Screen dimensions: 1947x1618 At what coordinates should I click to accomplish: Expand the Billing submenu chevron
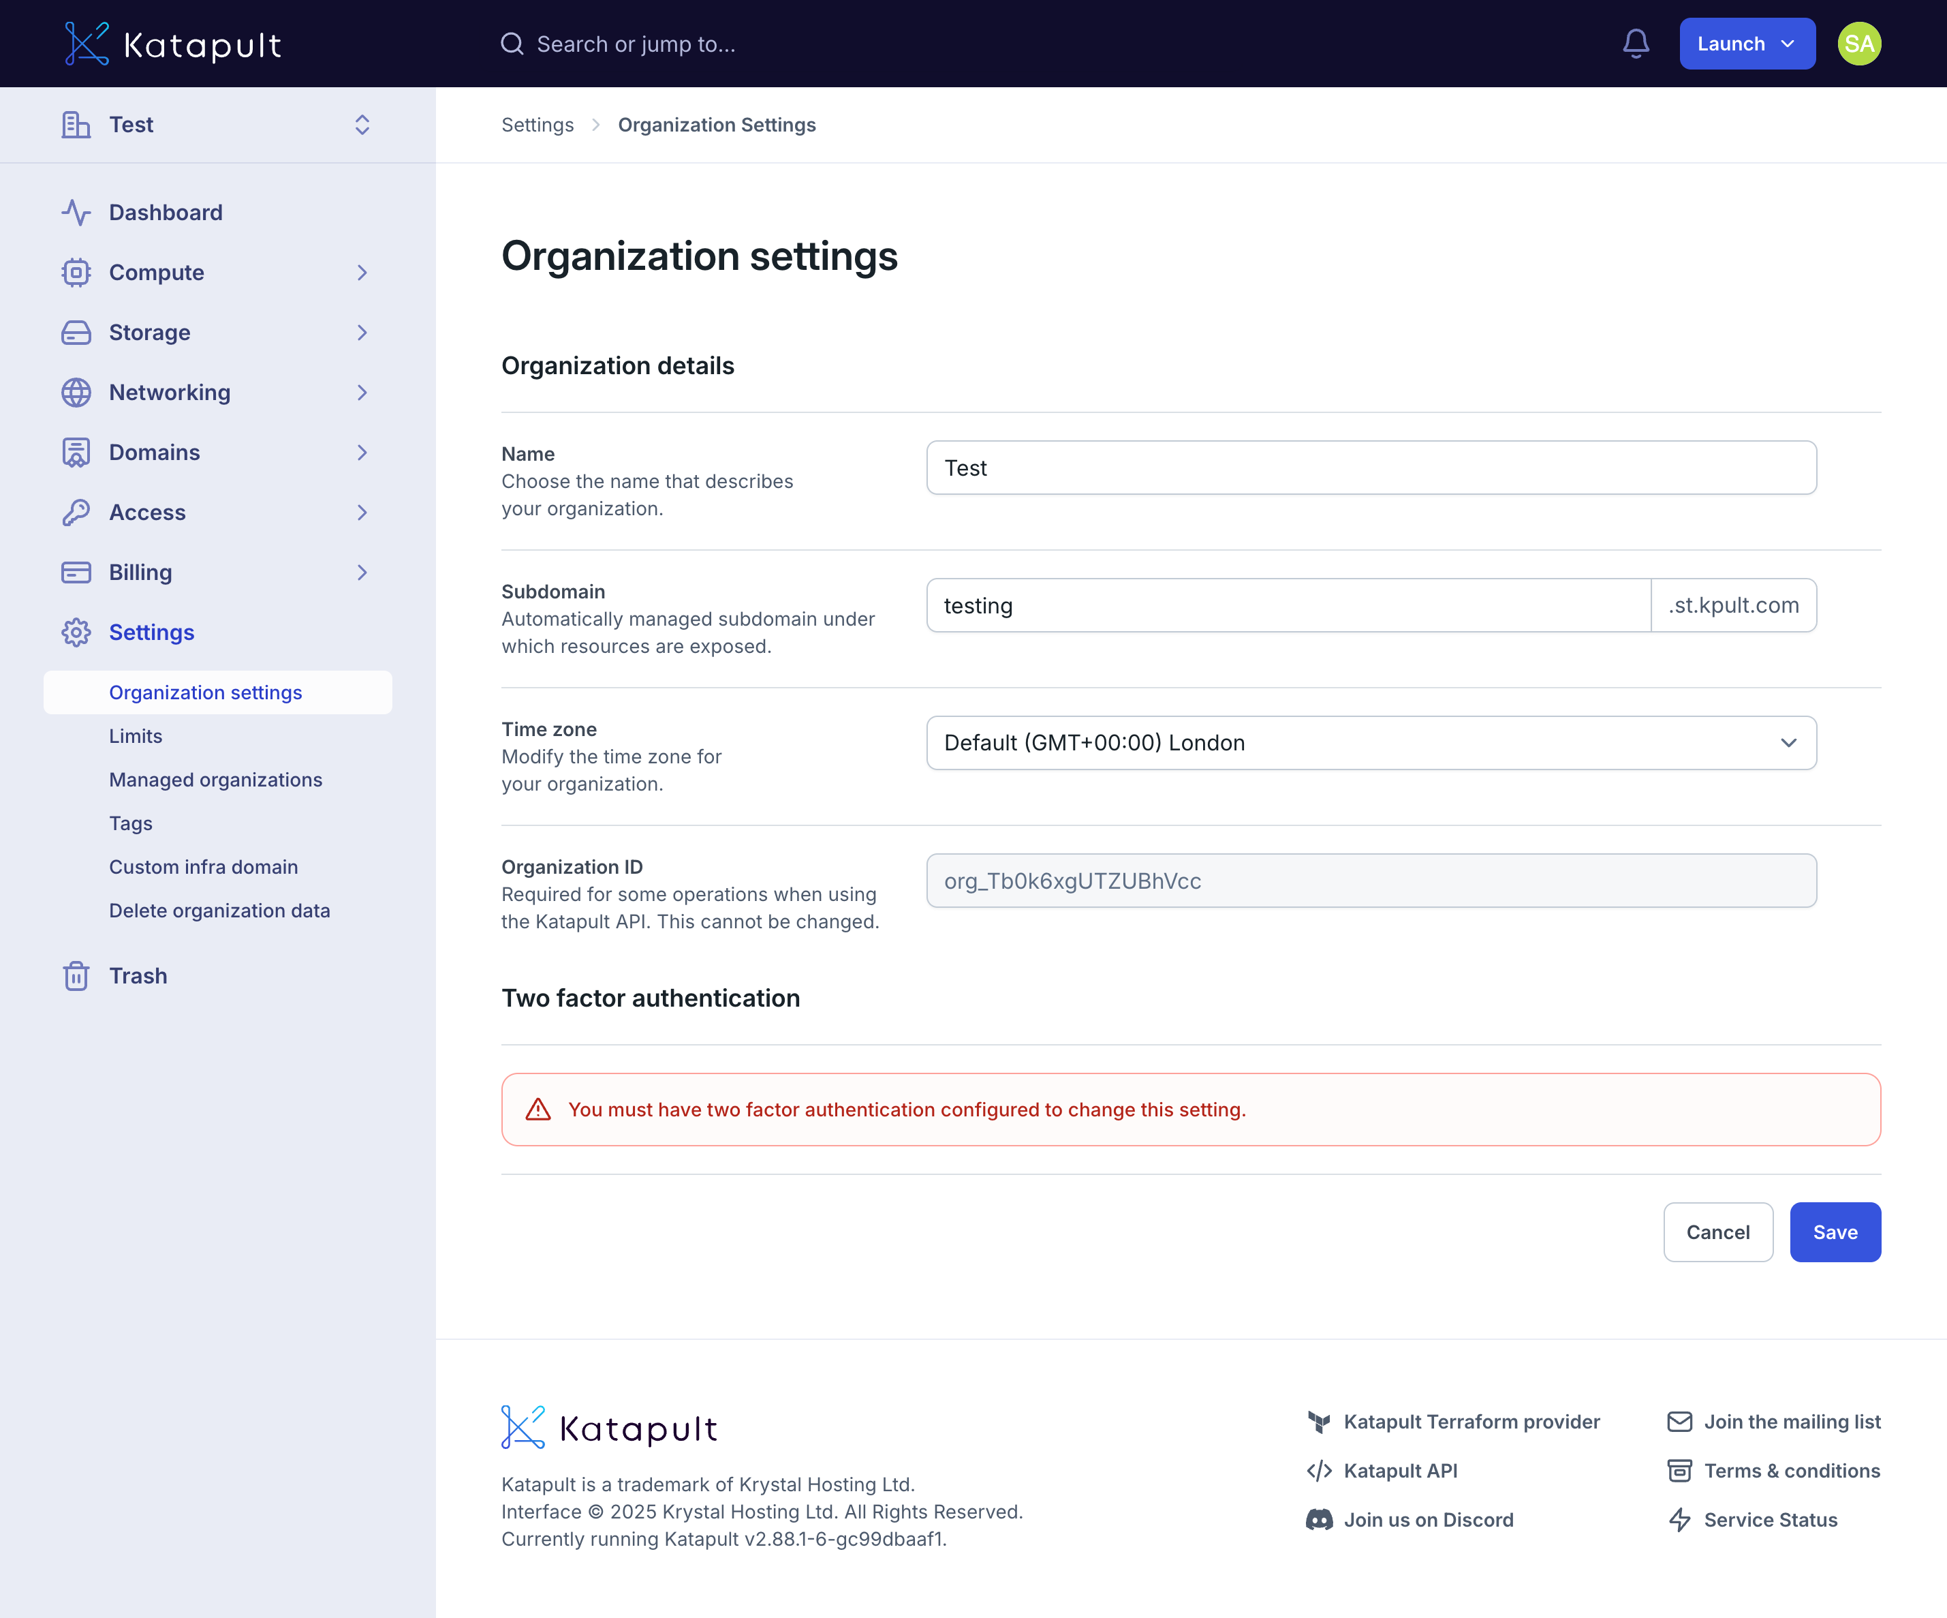click(362, 573)
